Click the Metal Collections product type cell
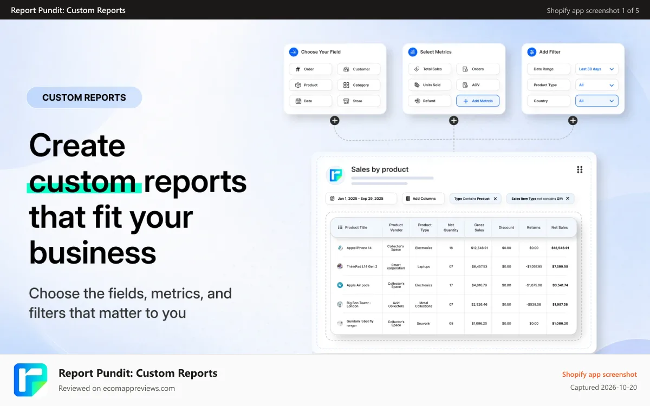The width and height of the screenshot is (650, 406). coord(424,304)
